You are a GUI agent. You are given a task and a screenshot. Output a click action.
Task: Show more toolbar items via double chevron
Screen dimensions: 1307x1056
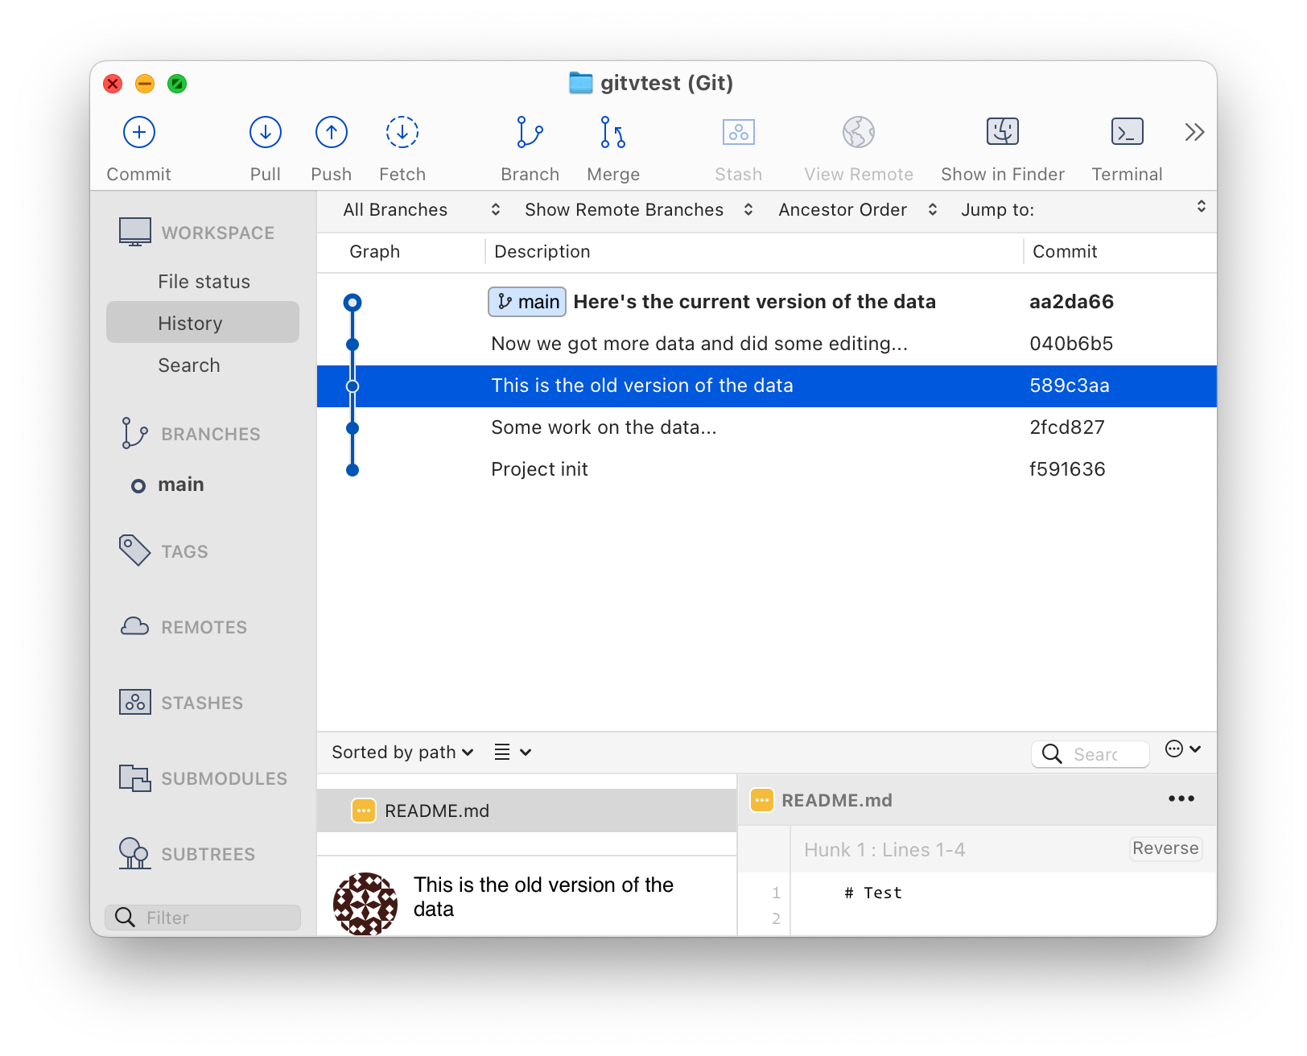tap(1194, 132)
